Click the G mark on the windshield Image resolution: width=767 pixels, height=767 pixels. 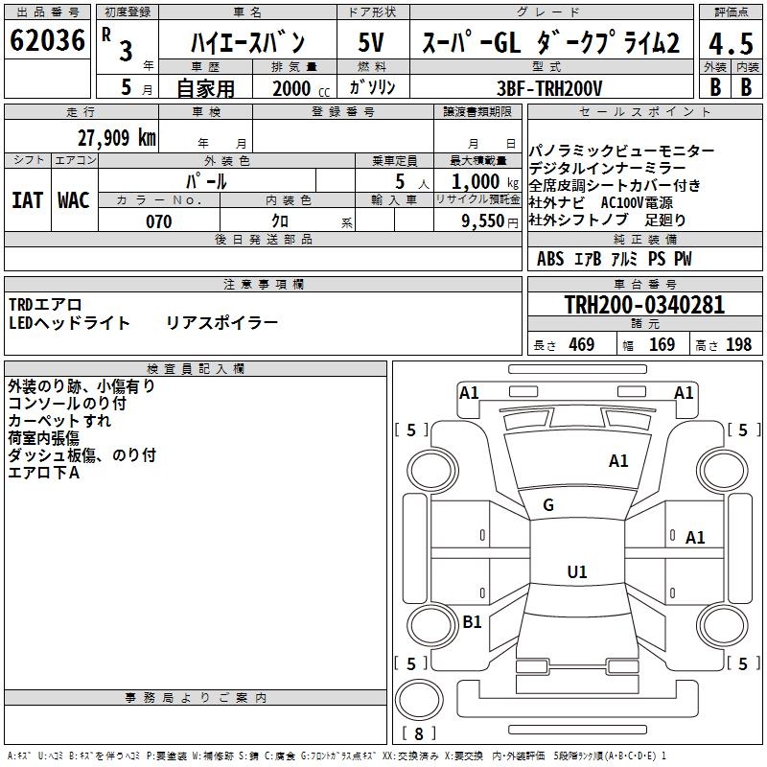point(548,504)
